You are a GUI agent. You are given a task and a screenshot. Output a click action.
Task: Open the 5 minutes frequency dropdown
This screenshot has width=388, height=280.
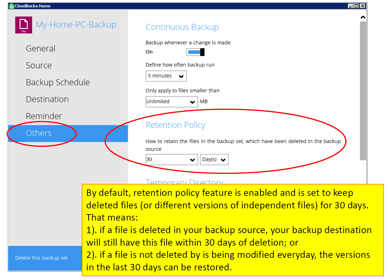tap(166, 76)
